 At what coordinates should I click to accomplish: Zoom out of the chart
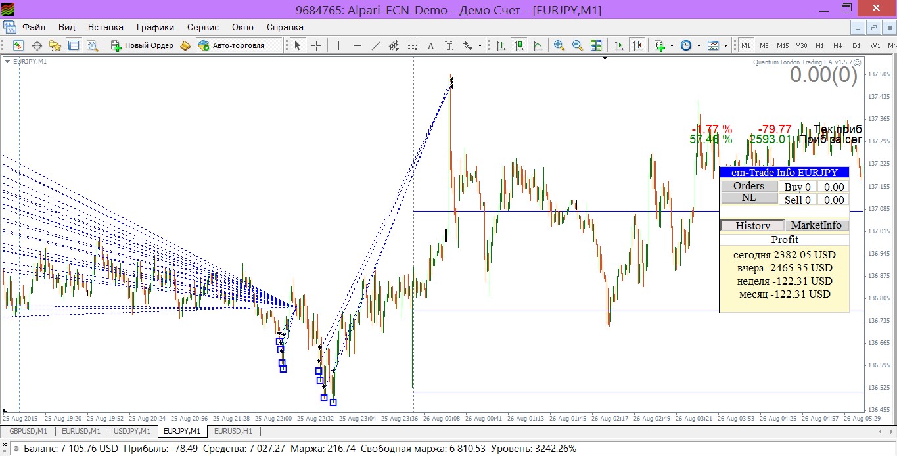click(x=578, y=45)
